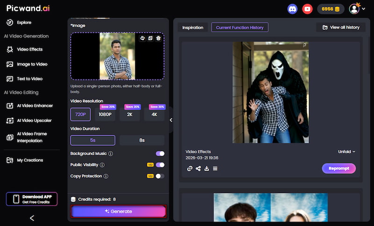The height and width of the screenshot is (226, 374).
Task: Open AI Video Upscaler in the sidebar
Action: (29, 120)
